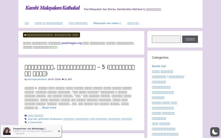Click the post date 14-07-2026

(x=54, y=79)
